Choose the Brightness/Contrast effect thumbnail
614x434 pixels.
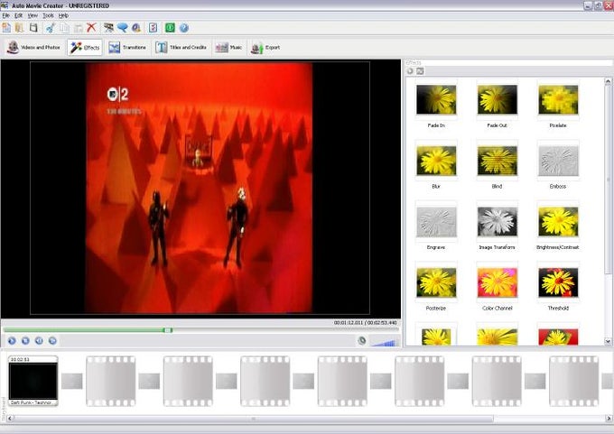[x=558, y=221]
